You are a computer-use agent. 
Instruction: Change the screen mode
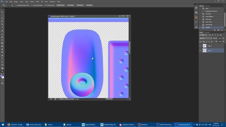[x=2, y=83]
